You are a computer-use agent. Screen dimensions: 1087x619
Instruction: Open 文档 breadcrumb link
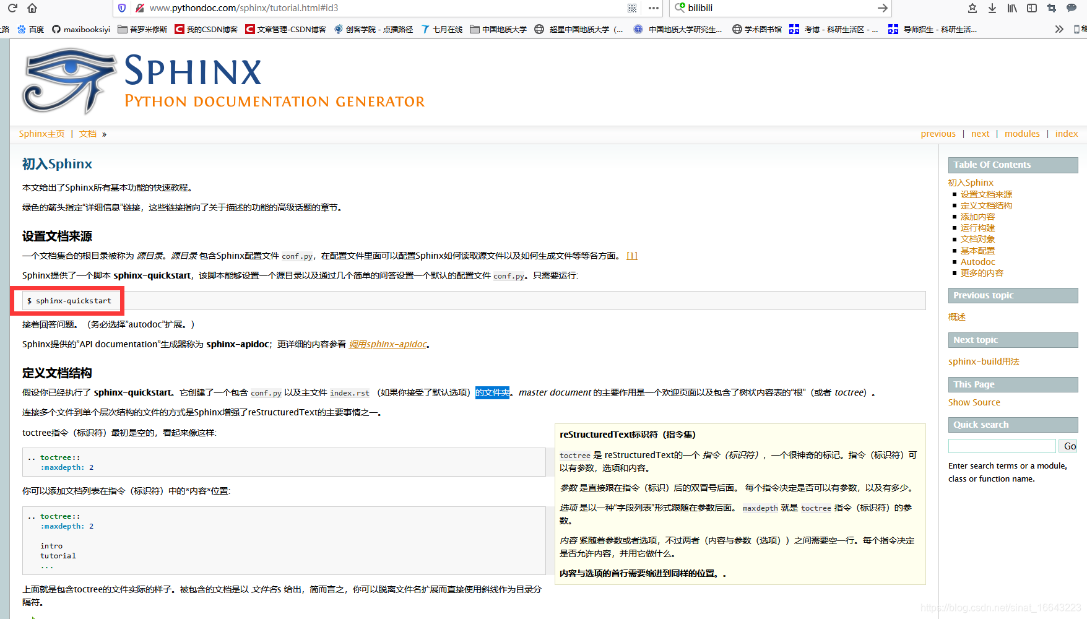88,134
